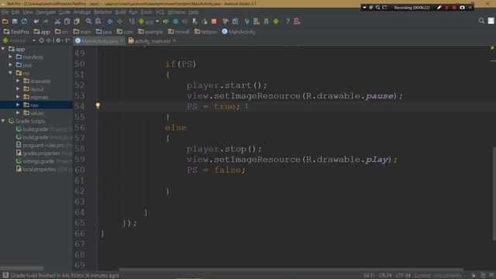This screenshot has width=496, height=279.
Task: Open project view settings gear
Action: 58,40
